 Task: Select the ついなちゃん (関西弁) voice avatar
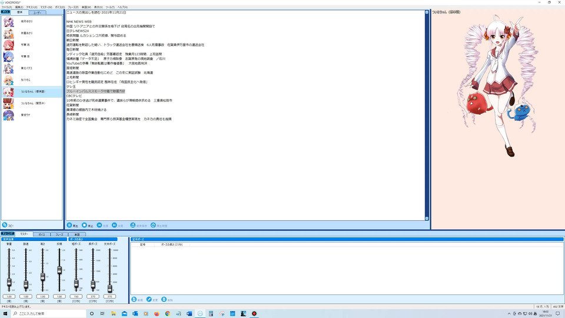[9, 104]
